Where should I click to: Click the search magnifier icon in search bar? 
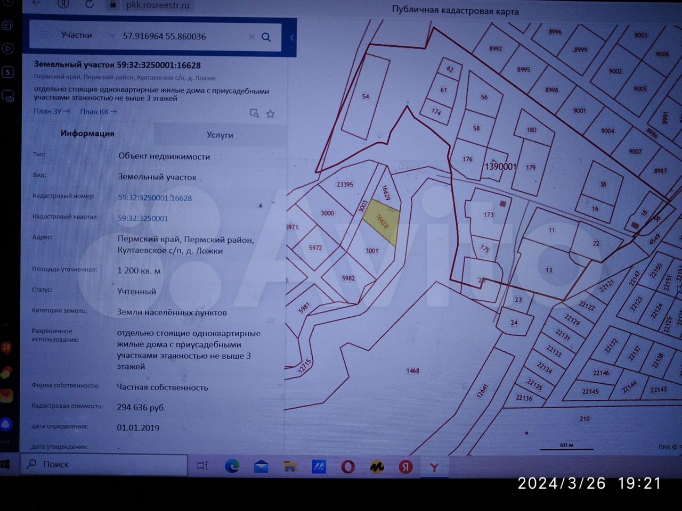pyautogui.click(x=266, y=37)
